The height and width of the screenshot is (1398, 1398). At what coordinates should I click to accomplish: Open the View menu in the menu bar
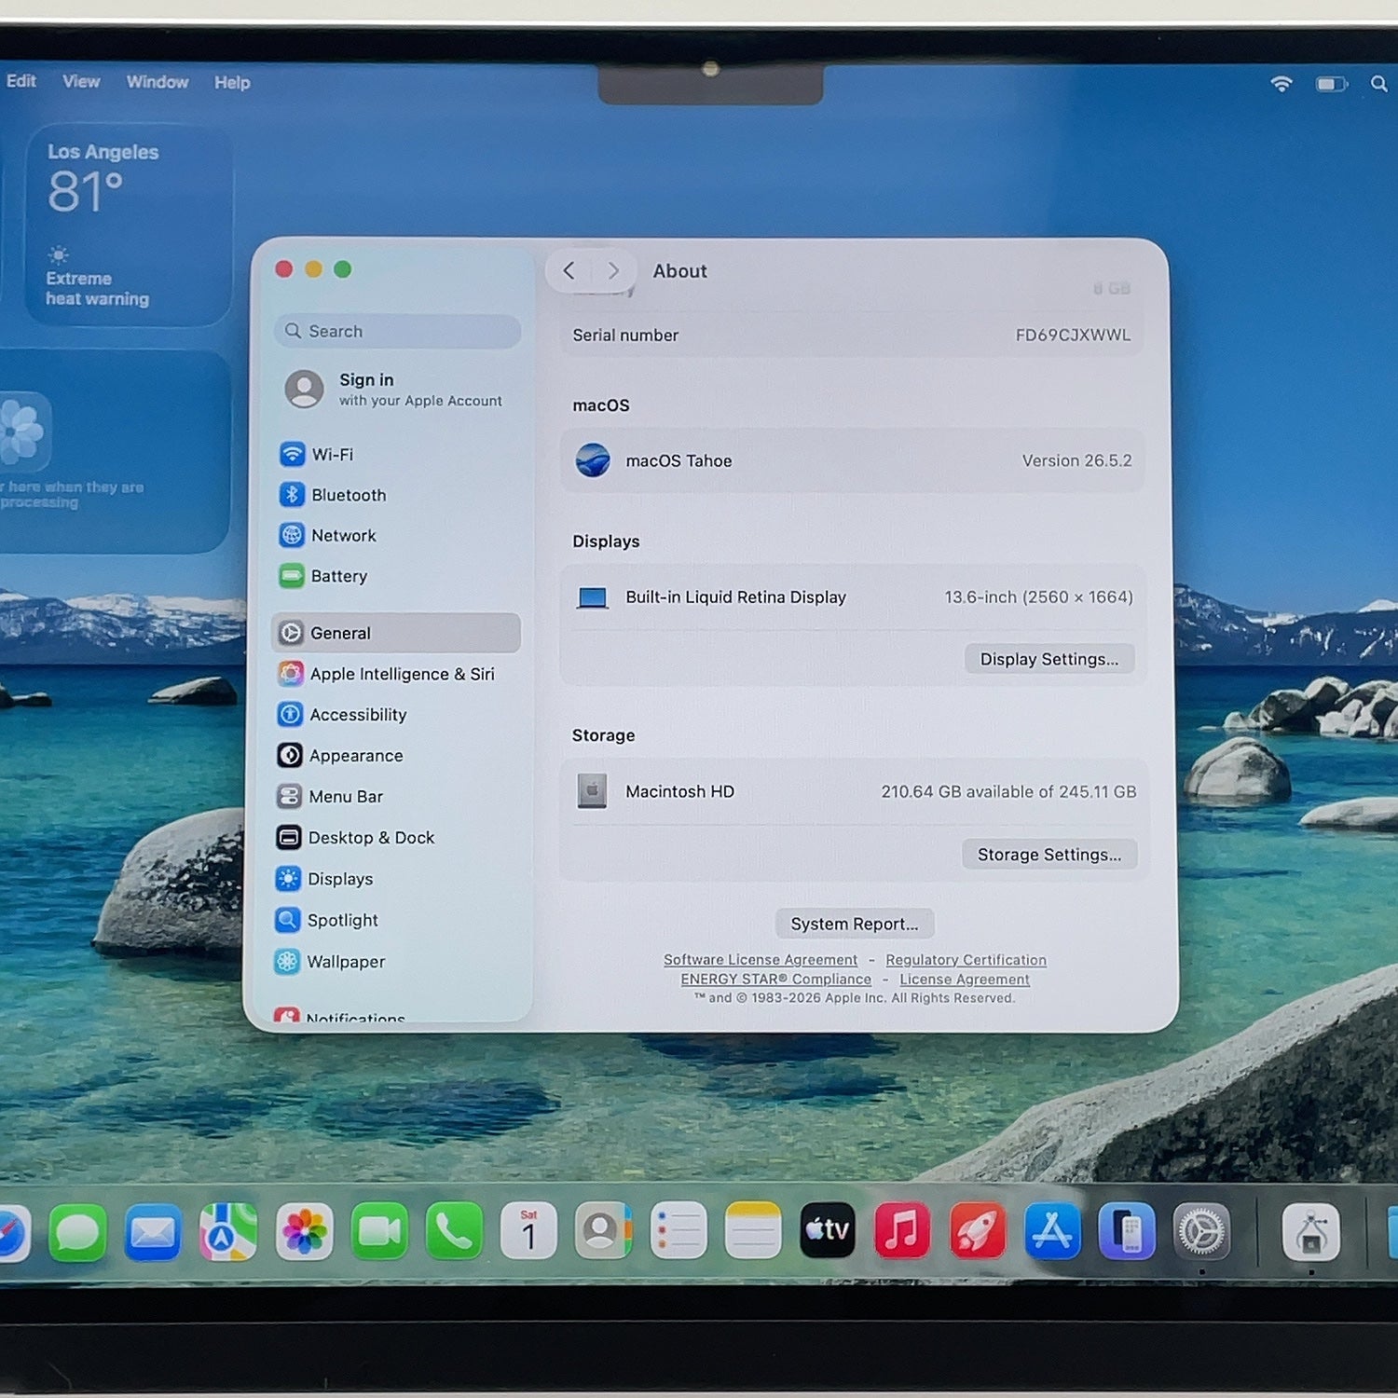[x=81, y=82]
